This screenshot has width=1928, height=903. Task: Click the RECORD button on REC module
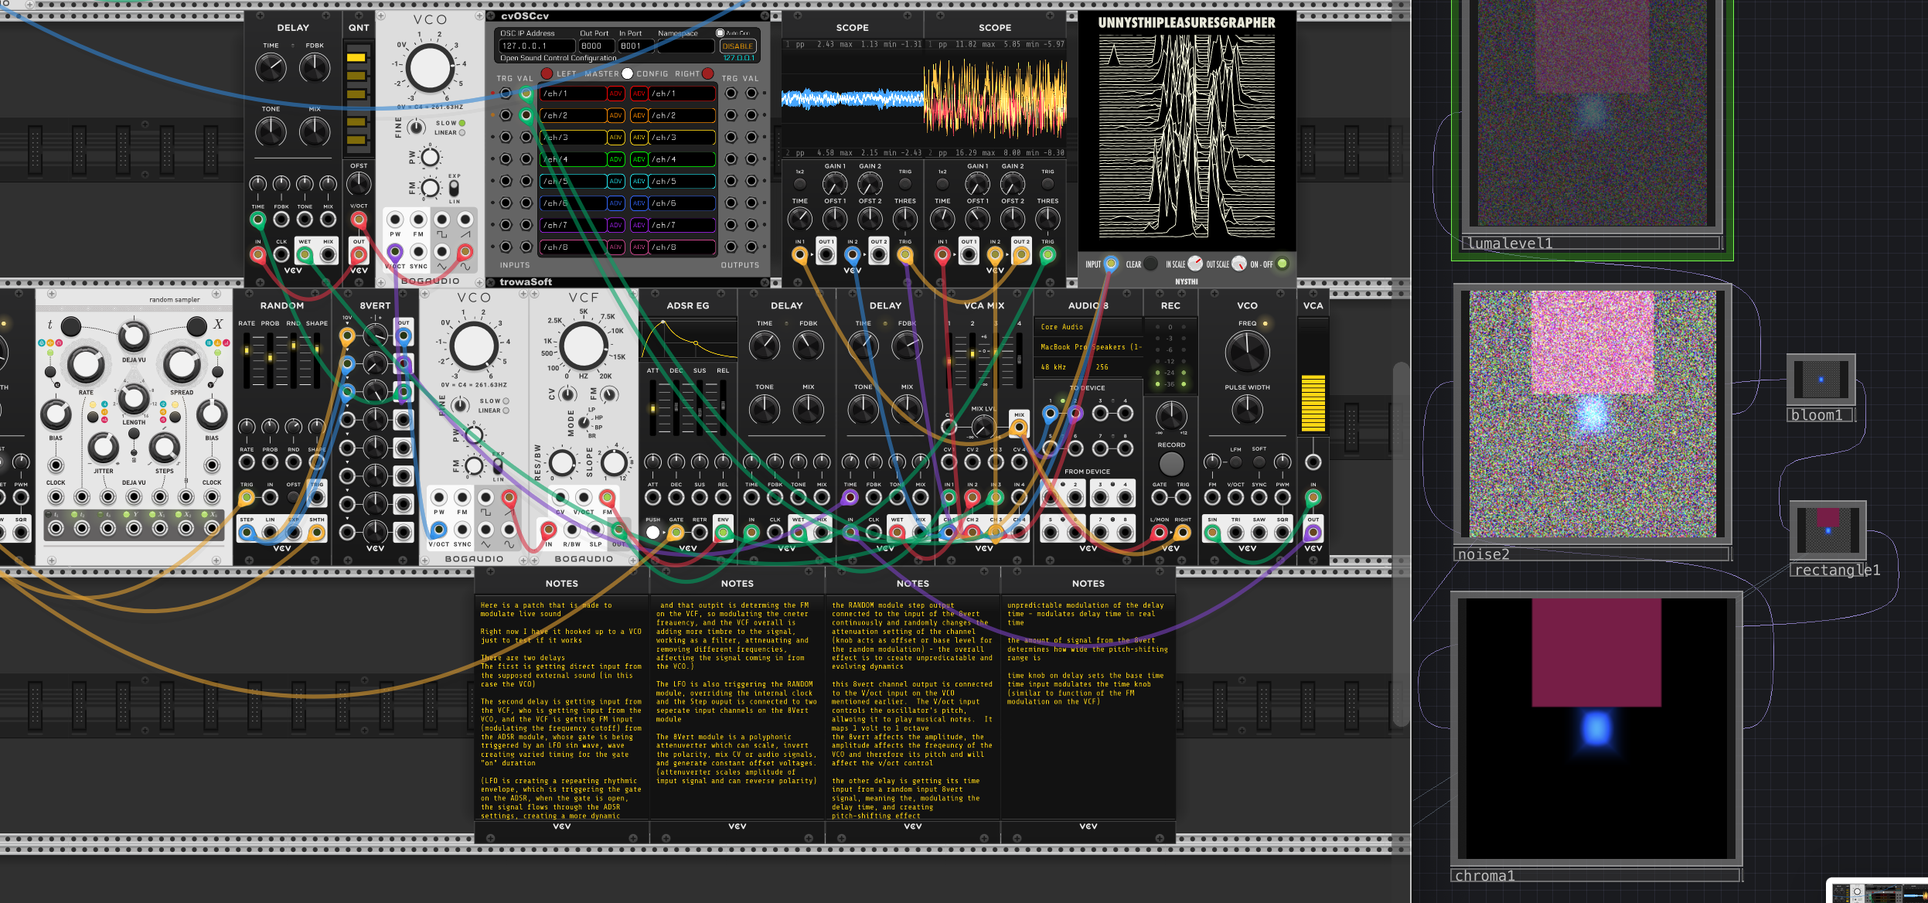[1170, 463]
